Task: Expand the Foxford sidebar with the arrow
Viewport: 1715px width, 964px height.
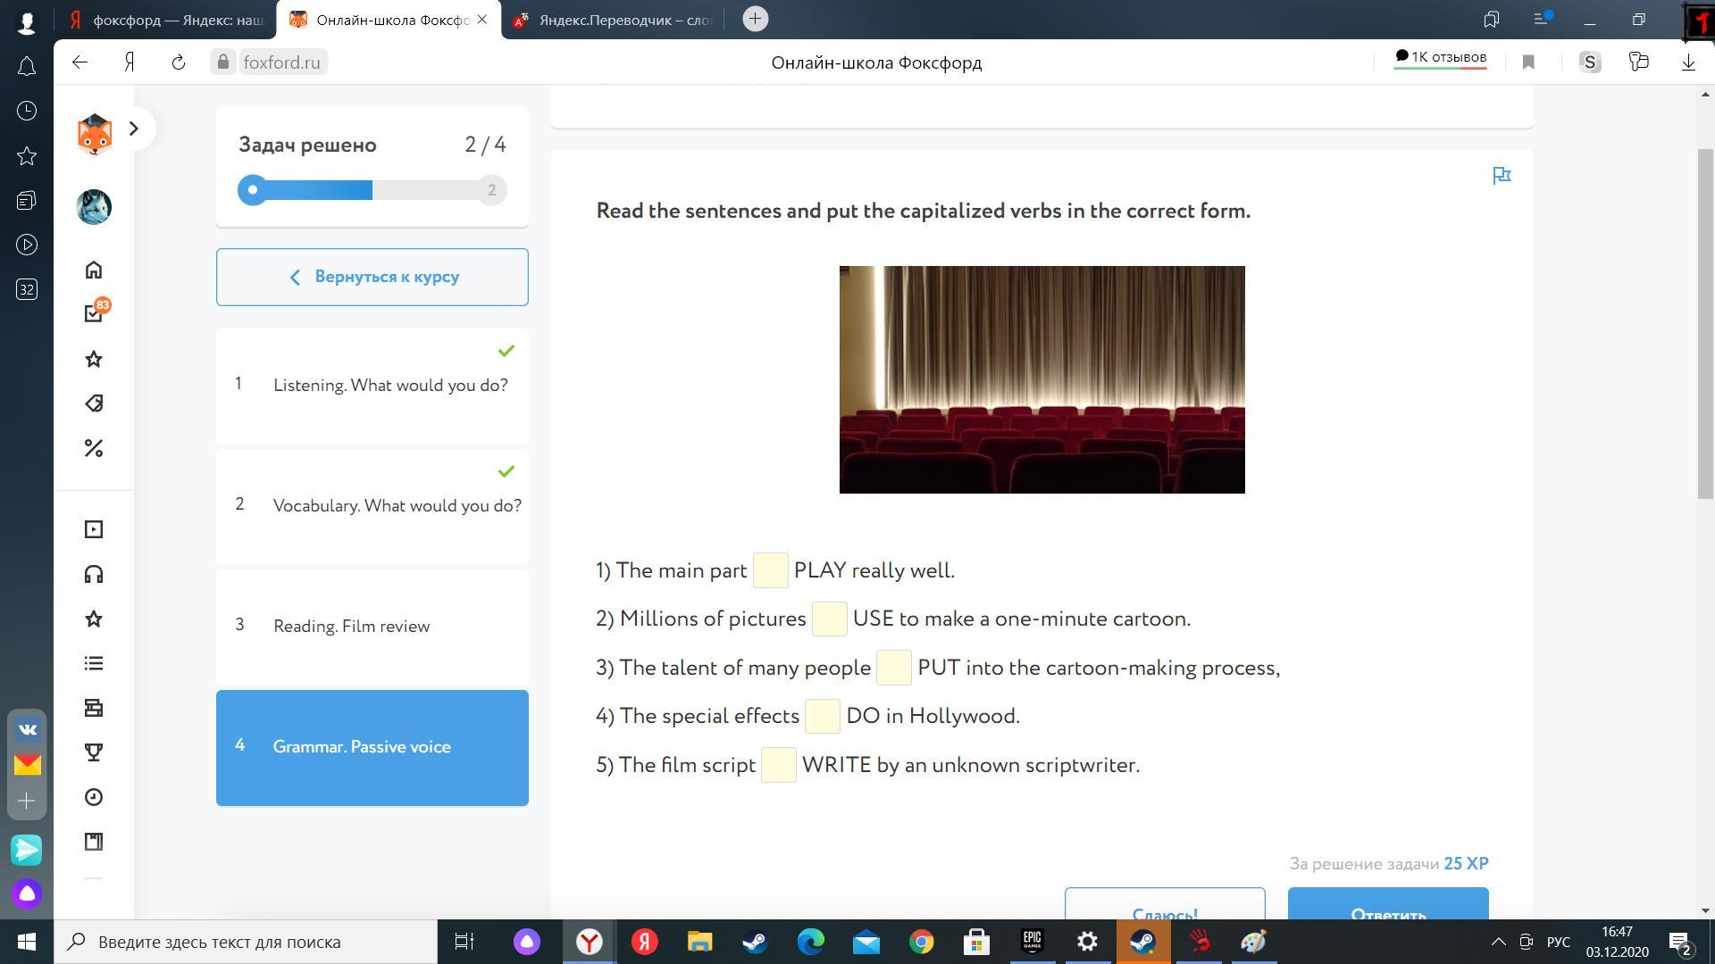Action: pos(134,129)
